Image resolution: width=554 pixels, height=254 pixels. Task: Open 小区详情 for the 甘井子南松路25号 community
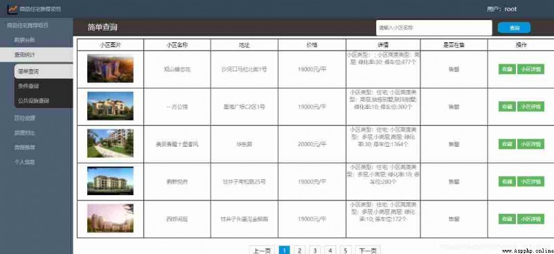pos(530,181)
